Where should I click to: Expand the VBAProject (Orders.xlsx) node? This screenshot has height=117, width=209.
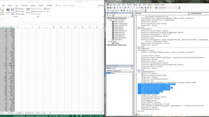pyautogui.click(x=107, y=45)
